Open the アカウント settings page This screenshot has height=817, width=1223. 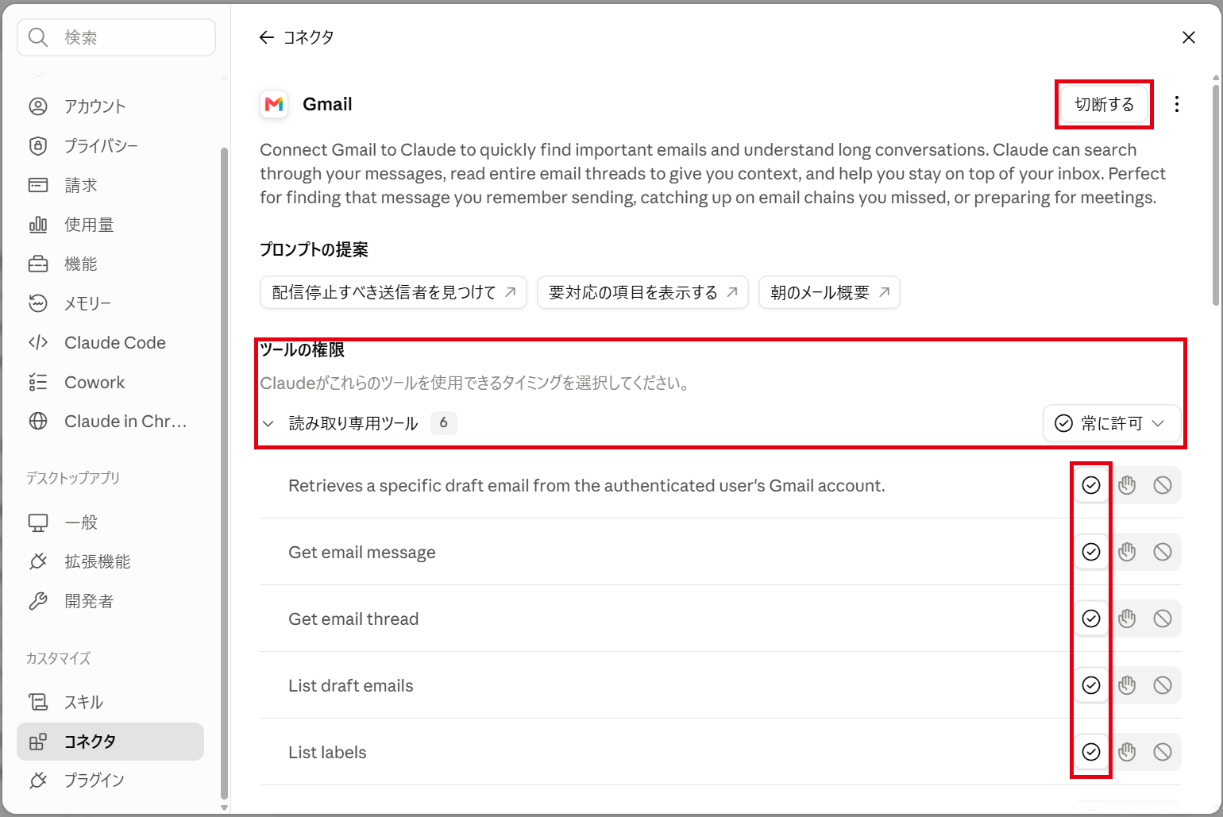tap(110, 106)
